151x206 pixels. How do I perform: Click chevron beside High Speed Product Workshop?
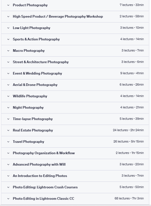coord(8,17)
